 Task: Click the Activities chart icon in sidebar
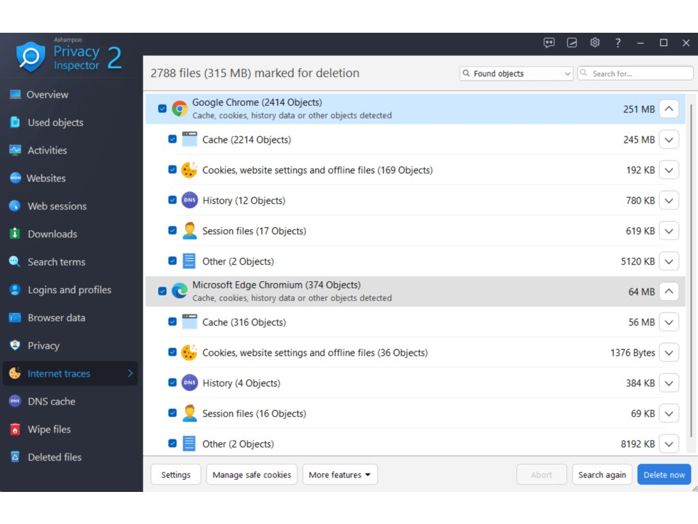pyautogui.click(x=15, y=150)
